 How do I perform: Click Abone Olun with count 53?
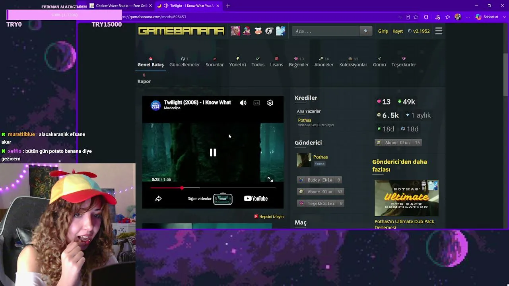coord(320,191)
